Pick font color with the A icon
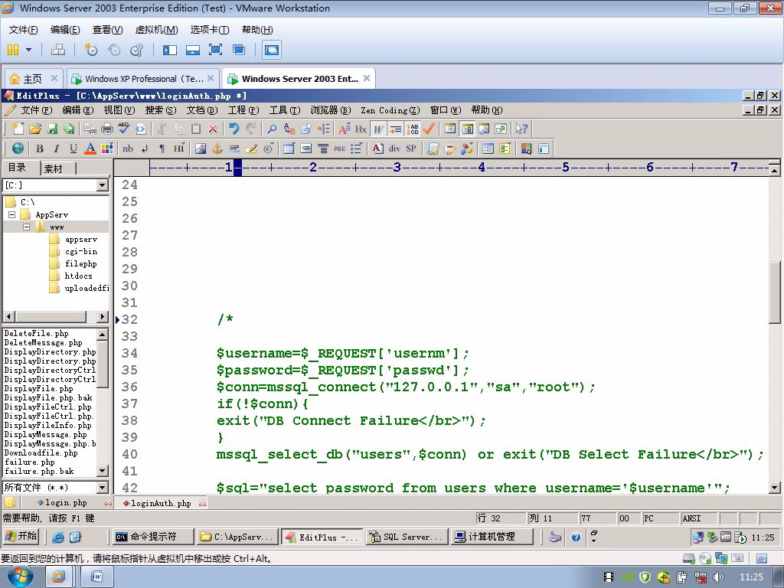This screenshot has height=588, width=784. (x=90, y=148)
